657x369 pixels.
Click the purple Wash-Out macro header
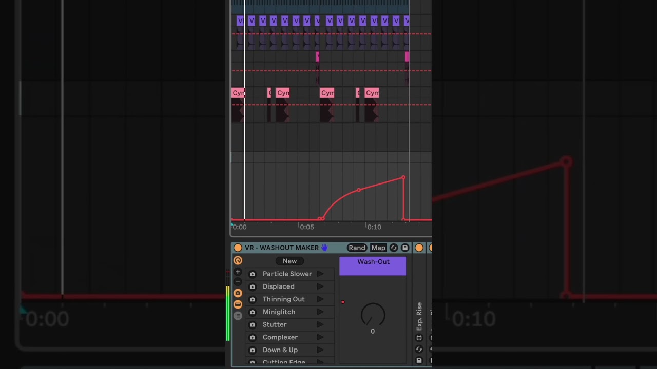373,266
